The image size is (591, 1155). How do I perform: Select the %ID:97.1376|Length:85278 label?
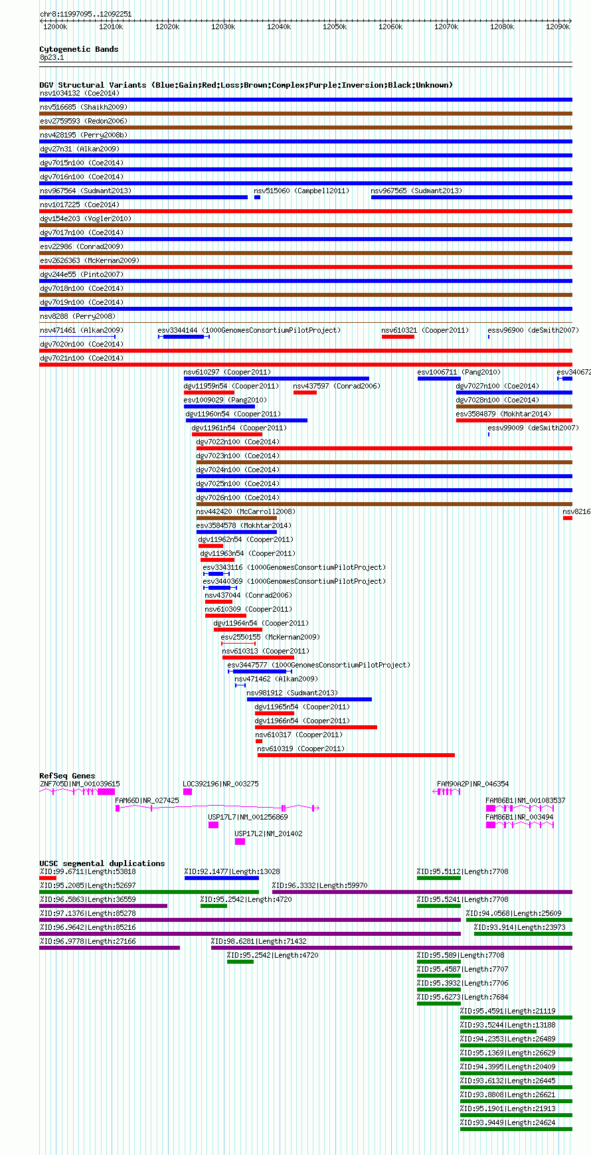tap(88, 913)
